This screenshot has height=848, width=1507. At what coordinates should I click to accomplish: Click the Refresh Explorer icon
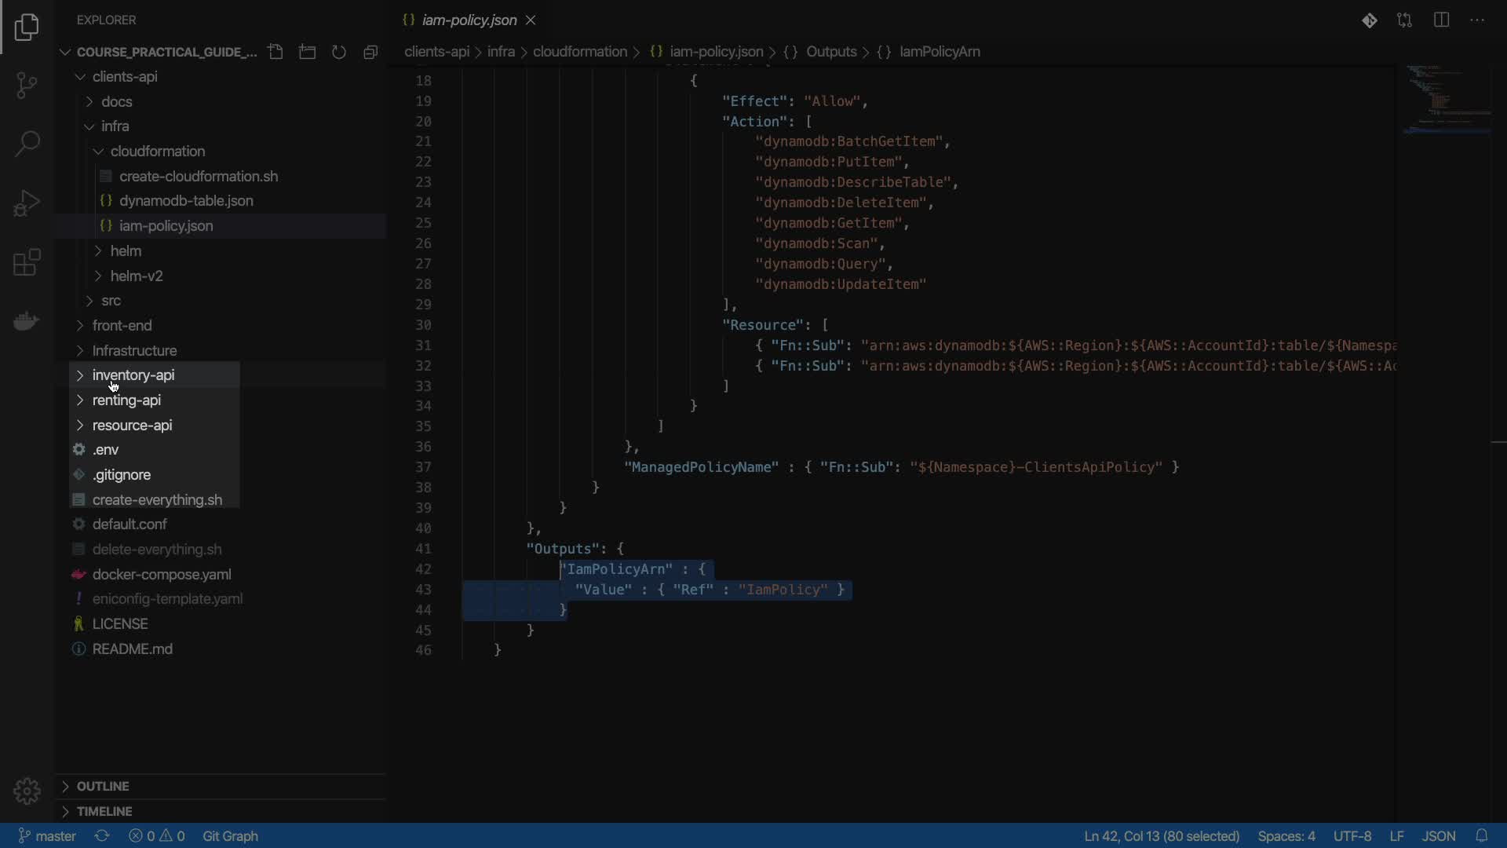(x=339, y=52)
